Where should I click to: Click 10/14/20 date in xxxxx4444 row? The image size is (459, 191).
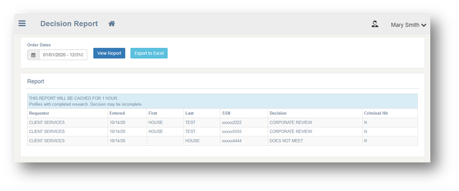pyautogui.click(x=117, y=141)
